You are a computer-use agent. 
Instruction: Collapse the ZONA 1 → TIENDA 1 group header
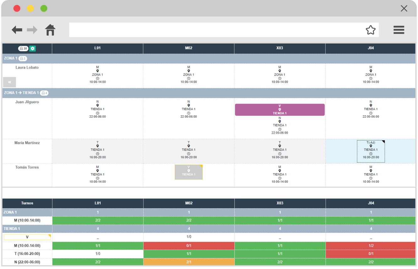(21, 93)
